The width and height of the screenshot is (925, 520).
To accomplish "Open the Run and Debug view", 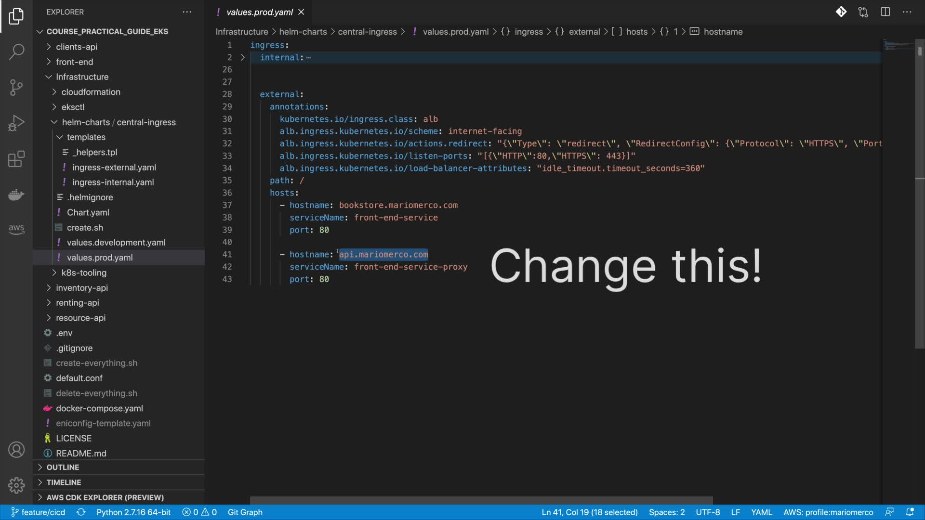I will pyautogui.click(x=16, y=123).
